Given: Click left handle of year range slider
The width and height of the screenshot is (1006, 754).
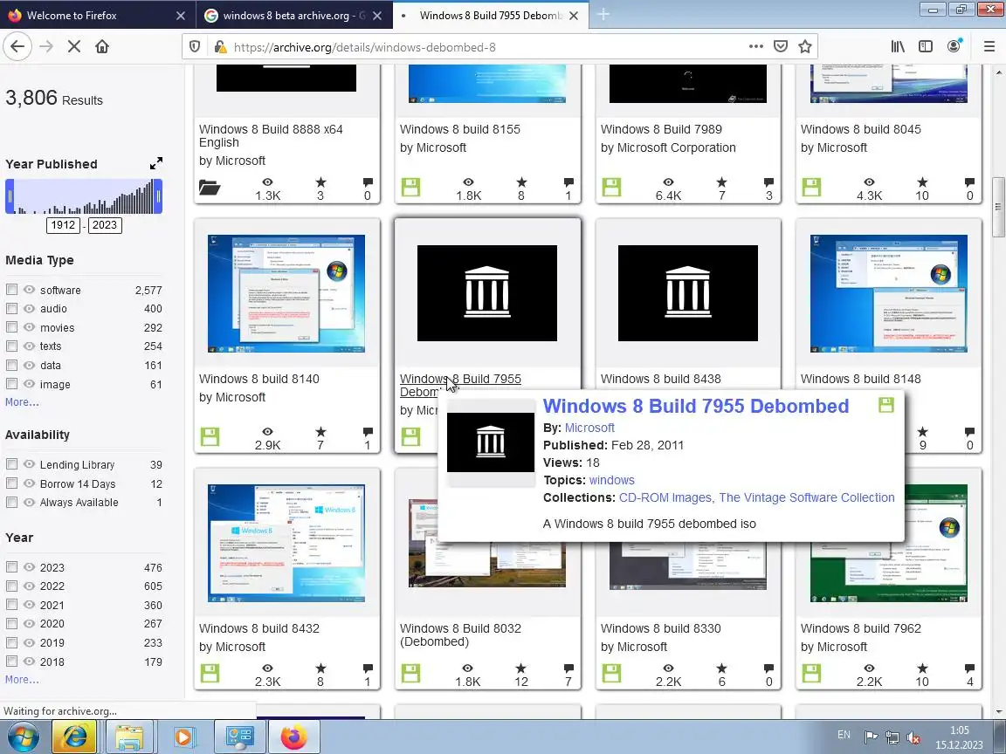Looking at the screenshot, I should [10, 196].
